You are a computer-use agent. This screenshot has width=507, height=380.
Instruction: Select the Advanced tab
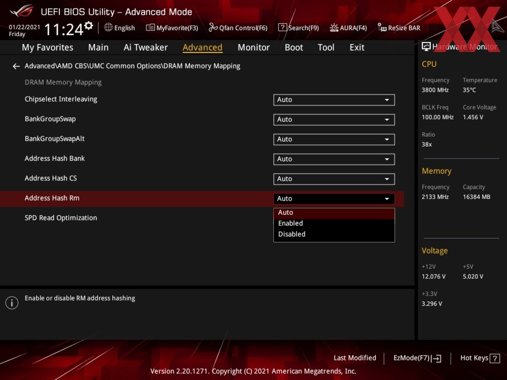pyautogui.click(x=202, y=48)
